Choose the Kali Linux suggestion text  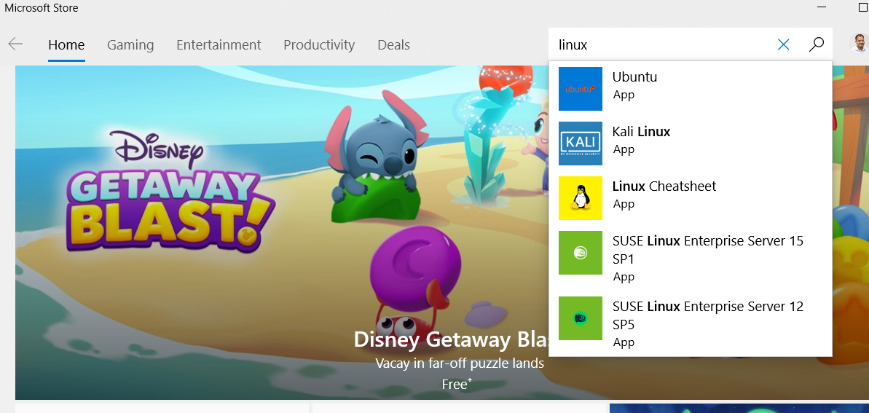click(641, 132)
